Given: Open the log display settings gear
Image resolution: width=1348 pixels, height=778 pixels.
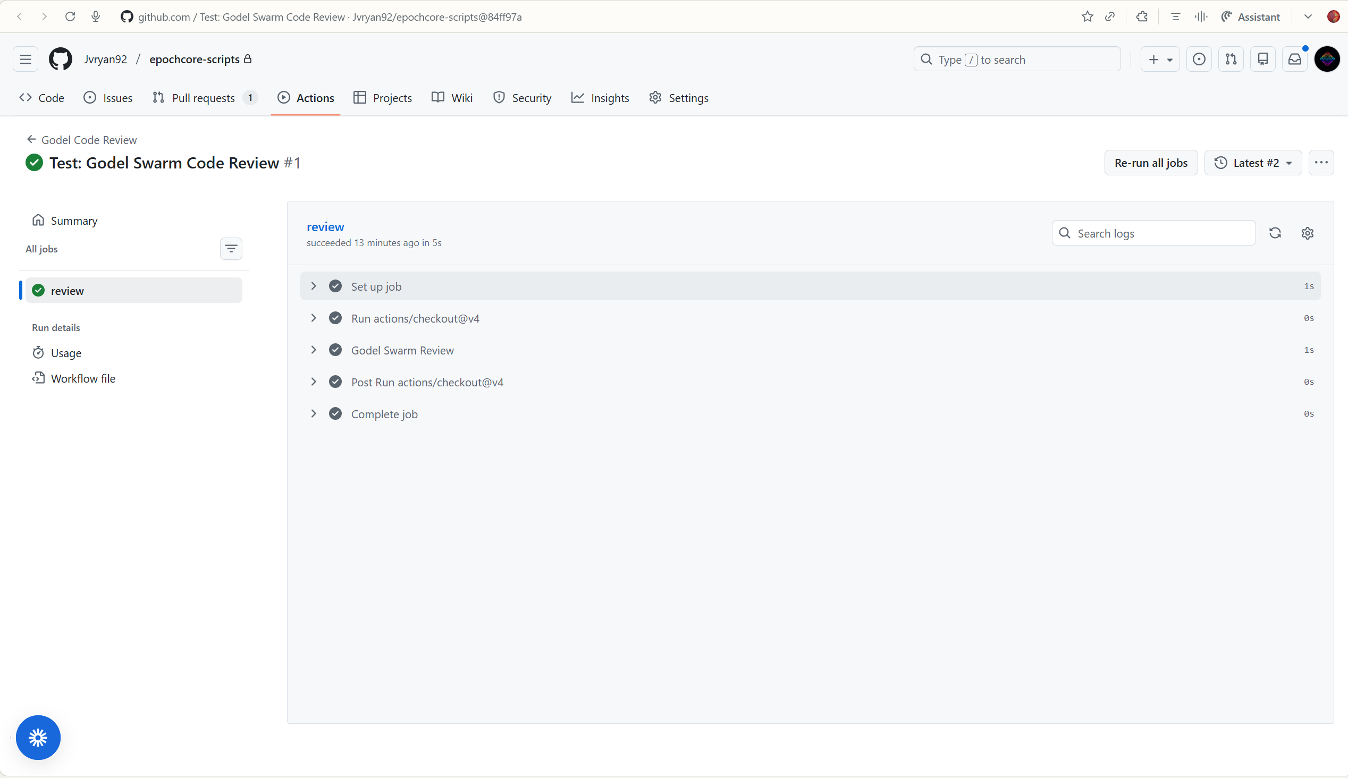Looking at the screenshot, I should coord(1308,233).
